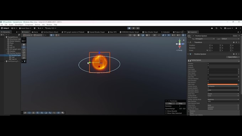
Task: Open the Start Color swatch
Action: tap(222, 85)
